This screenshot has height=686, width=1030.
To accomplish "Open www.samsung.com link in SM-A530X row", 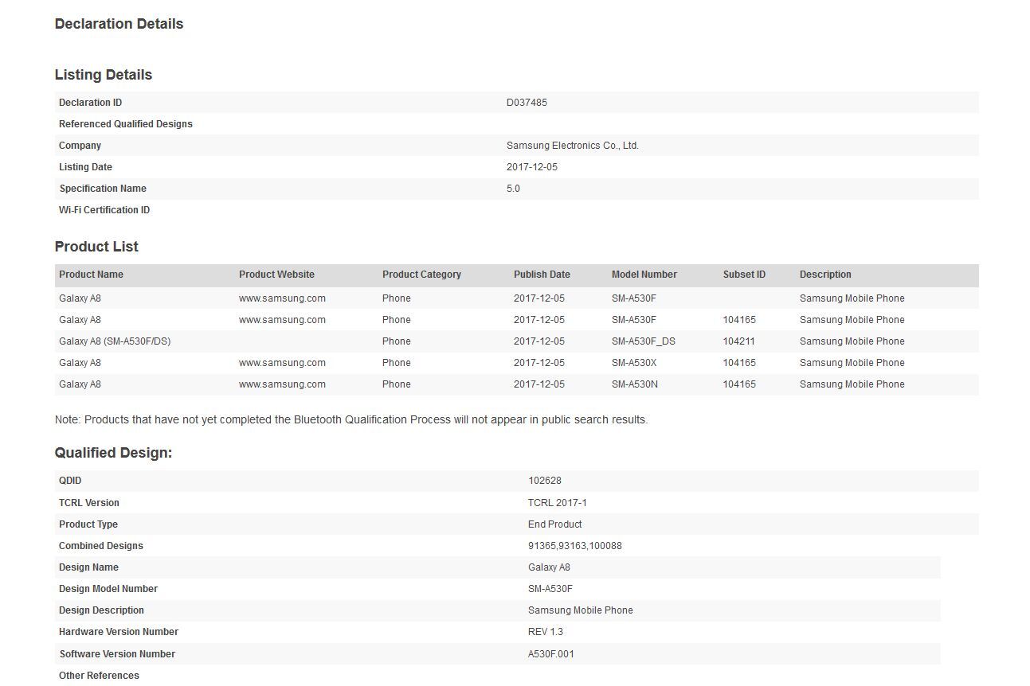I will [x=282, y=363].
